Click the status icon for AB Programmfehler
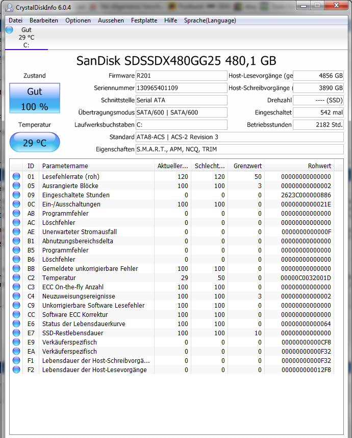Image resolution: width=352 pixels, height=438 pixels. (16, 214)
